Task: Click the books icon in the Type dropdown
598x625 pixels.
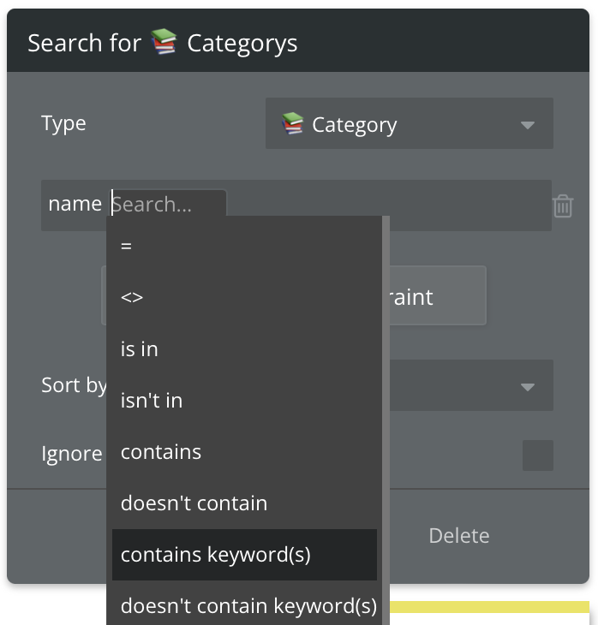Action: point(292,123)
